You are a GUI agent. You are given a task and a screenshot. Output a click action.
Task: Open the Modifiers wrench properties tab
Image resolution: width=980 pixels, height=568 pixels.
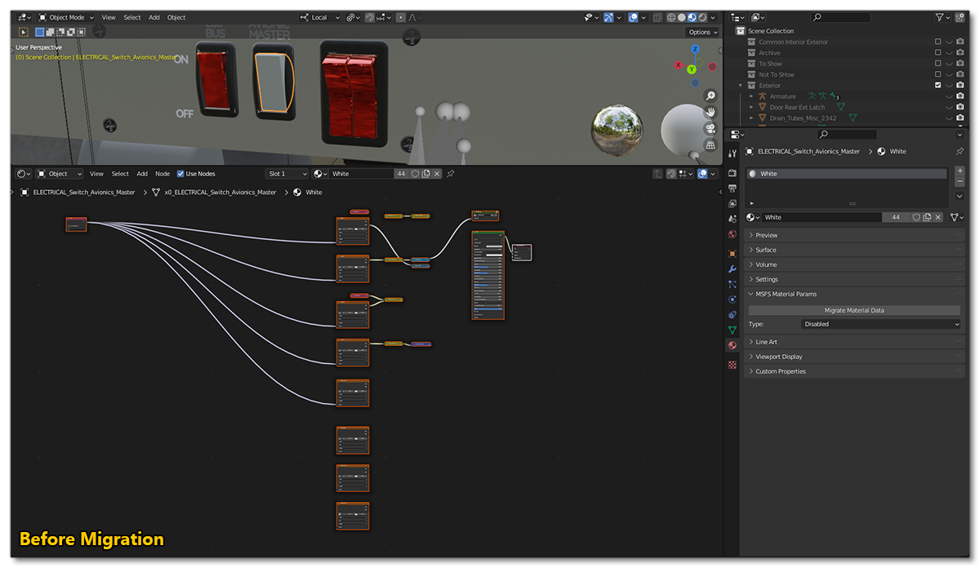(733, 268)
